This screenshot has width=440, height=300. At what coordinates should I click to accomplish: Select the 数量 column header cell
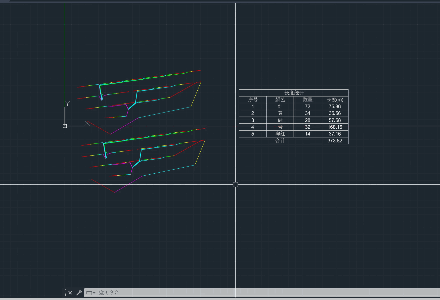[307, 100]
